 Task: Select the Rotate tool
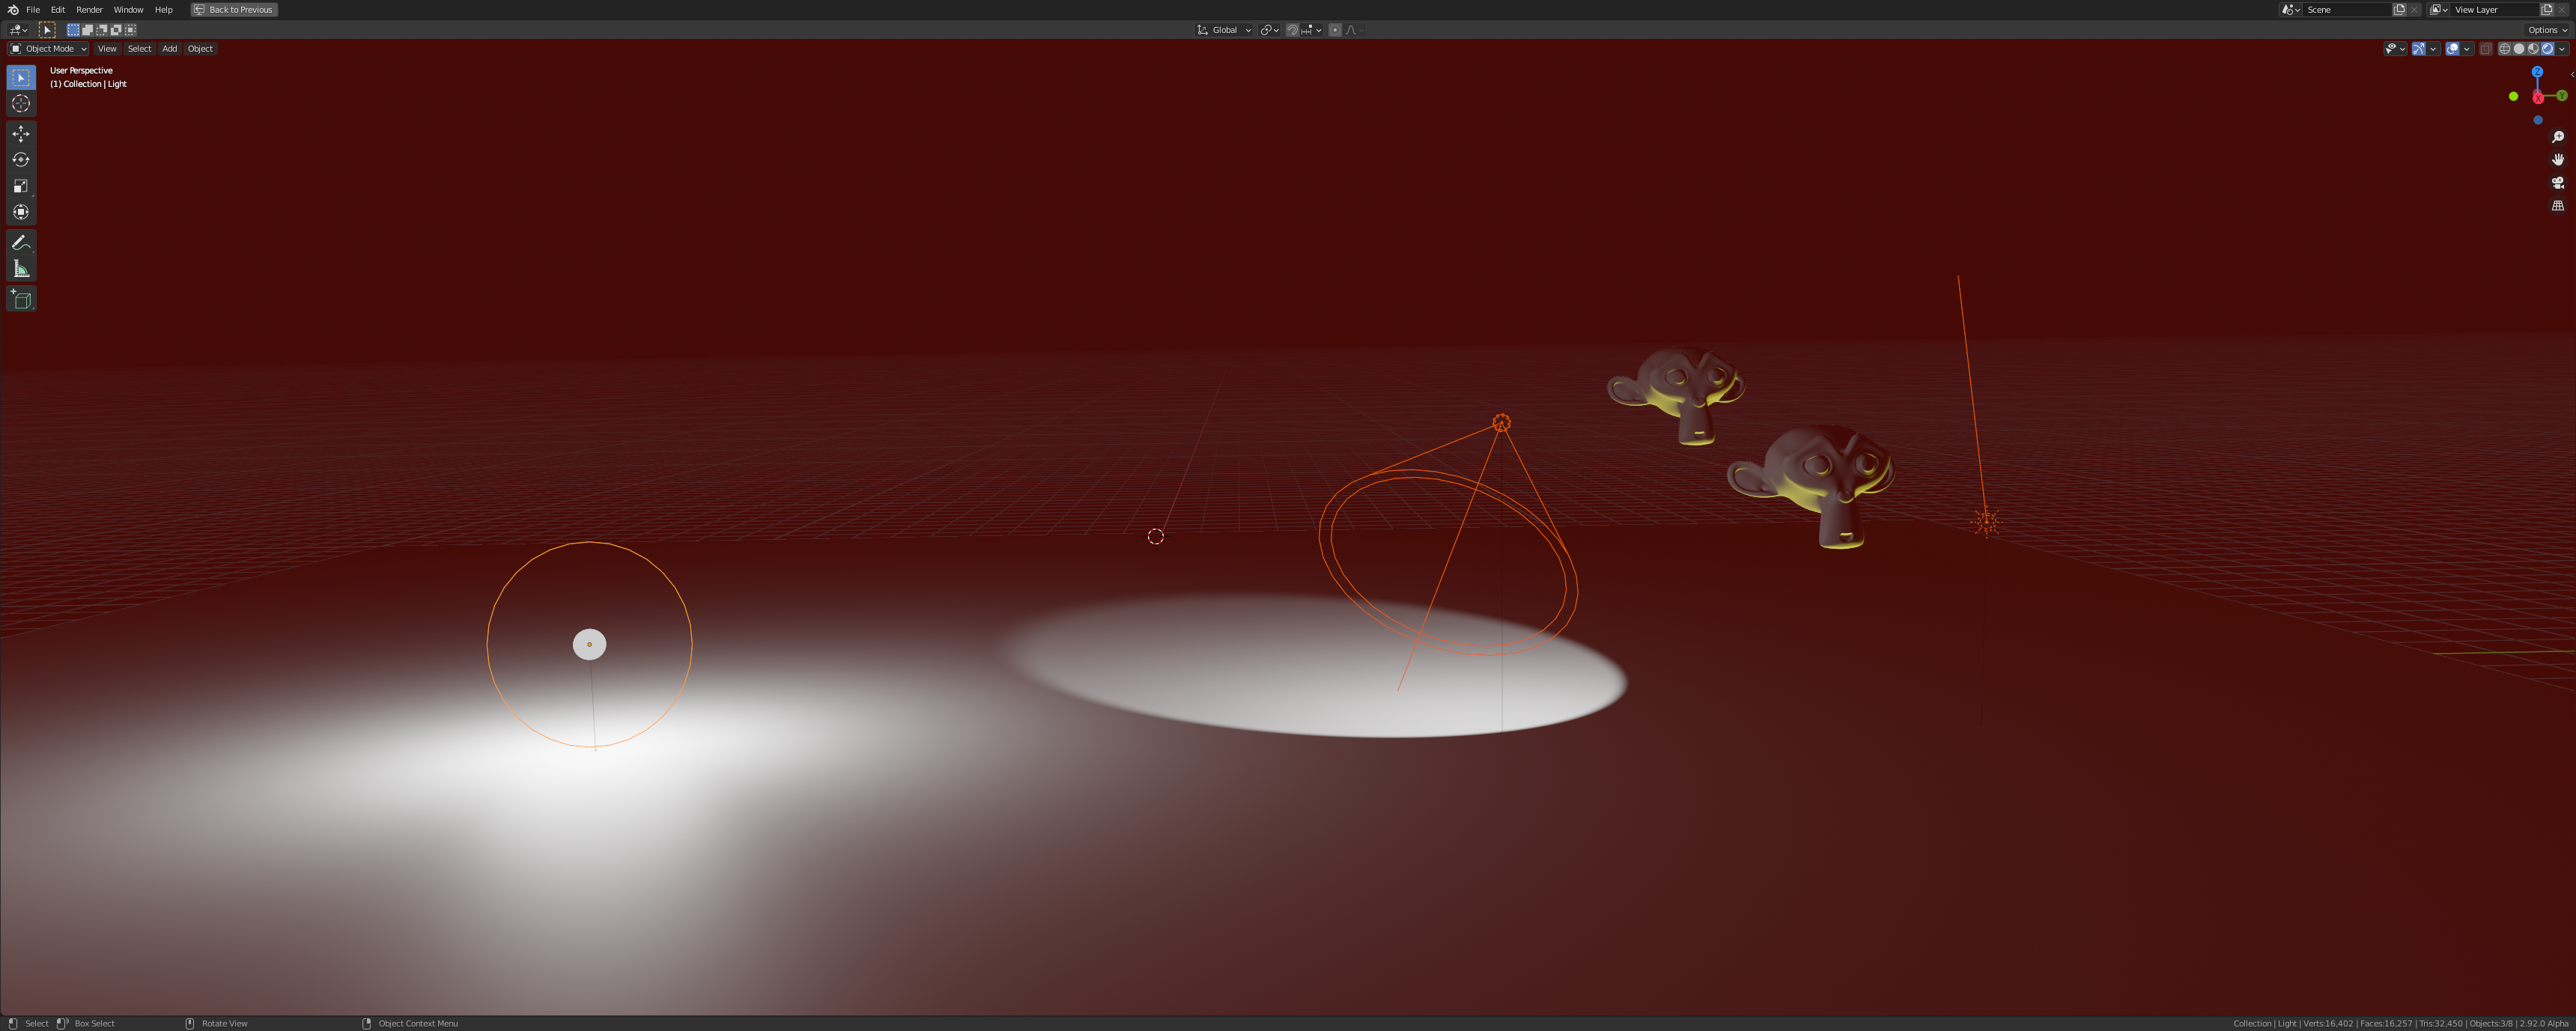pos(21,160)
